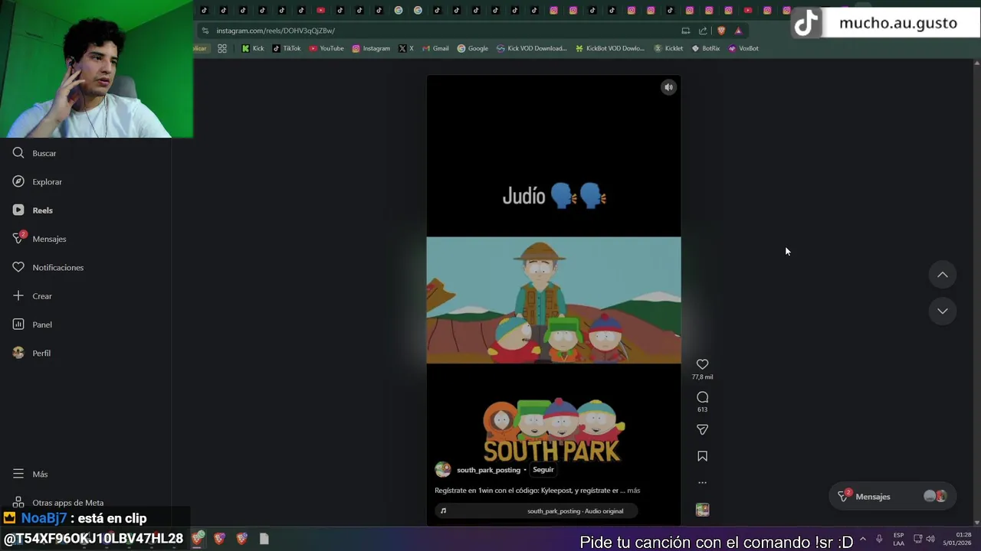
Task: Open Notificaciones heart in sidebar
Action: point(48,267)
